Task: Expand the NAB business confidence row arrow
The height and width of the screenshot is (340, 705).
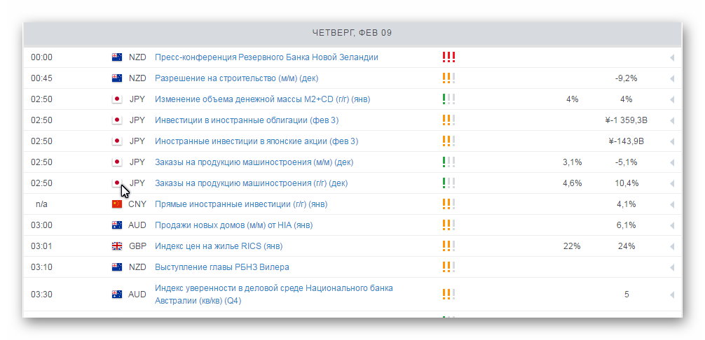Action: point(672,295)
